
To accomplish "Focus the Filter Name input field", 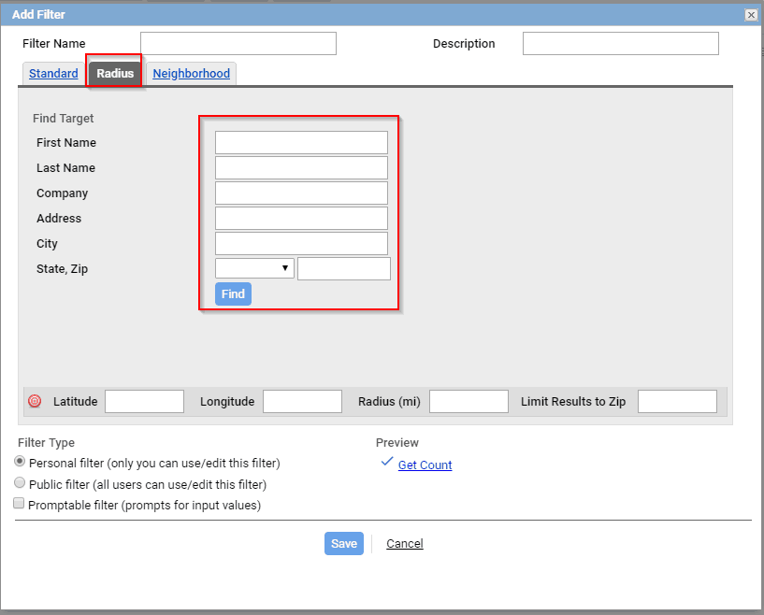I will (x=238, y=43).
